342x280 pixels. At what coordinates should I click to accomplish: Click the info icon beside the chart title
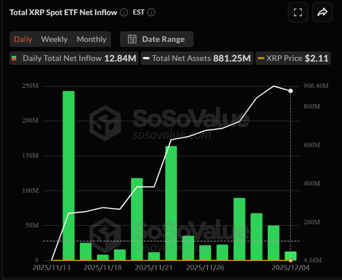(124, 12)
